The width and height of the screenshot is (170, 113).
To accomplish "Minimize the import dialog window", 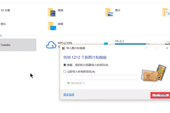I will [146, 48].
